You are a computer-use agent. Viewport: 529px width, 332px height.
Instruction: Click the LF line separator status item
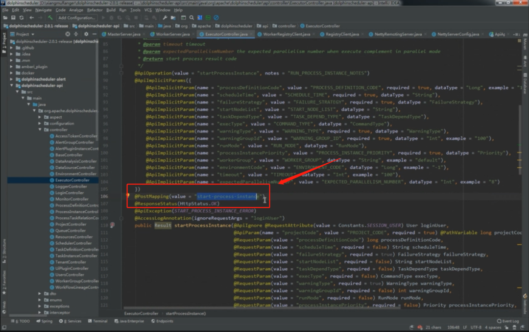tap(465, 327)
